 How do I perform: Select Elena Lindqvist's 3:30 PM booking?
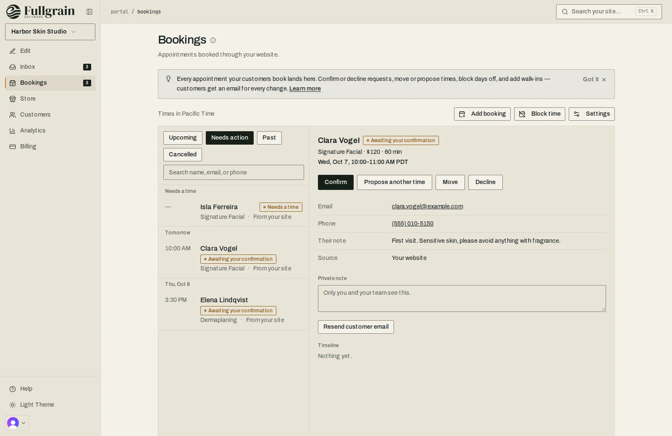(x=234, y=310)
